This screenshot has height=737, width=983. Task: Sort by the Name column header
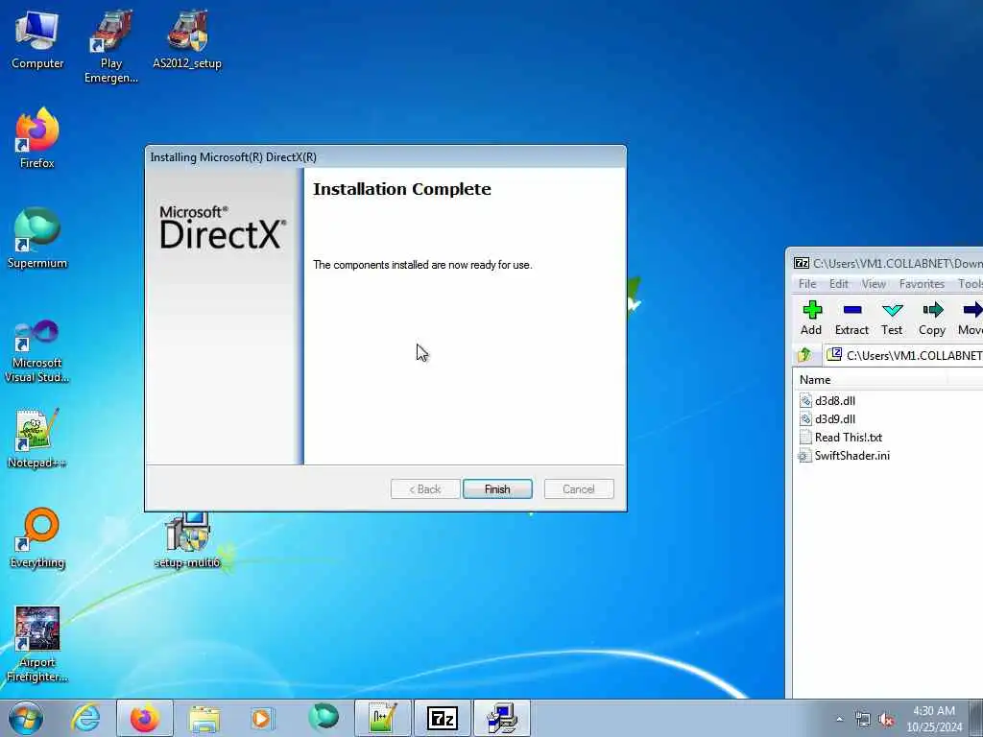point(872,380)
